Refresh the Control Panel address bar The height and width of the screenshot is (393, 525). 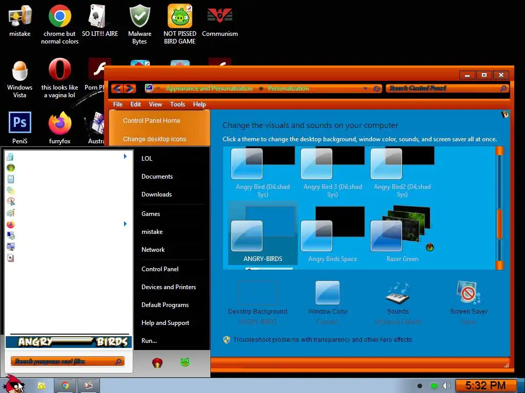pyautogui.click(x=377, y=89)
